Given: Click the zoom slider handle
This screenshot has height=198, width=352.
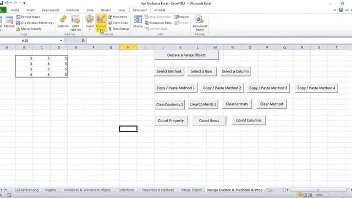Looking at the screenshot, I should (x=343, y=195).
